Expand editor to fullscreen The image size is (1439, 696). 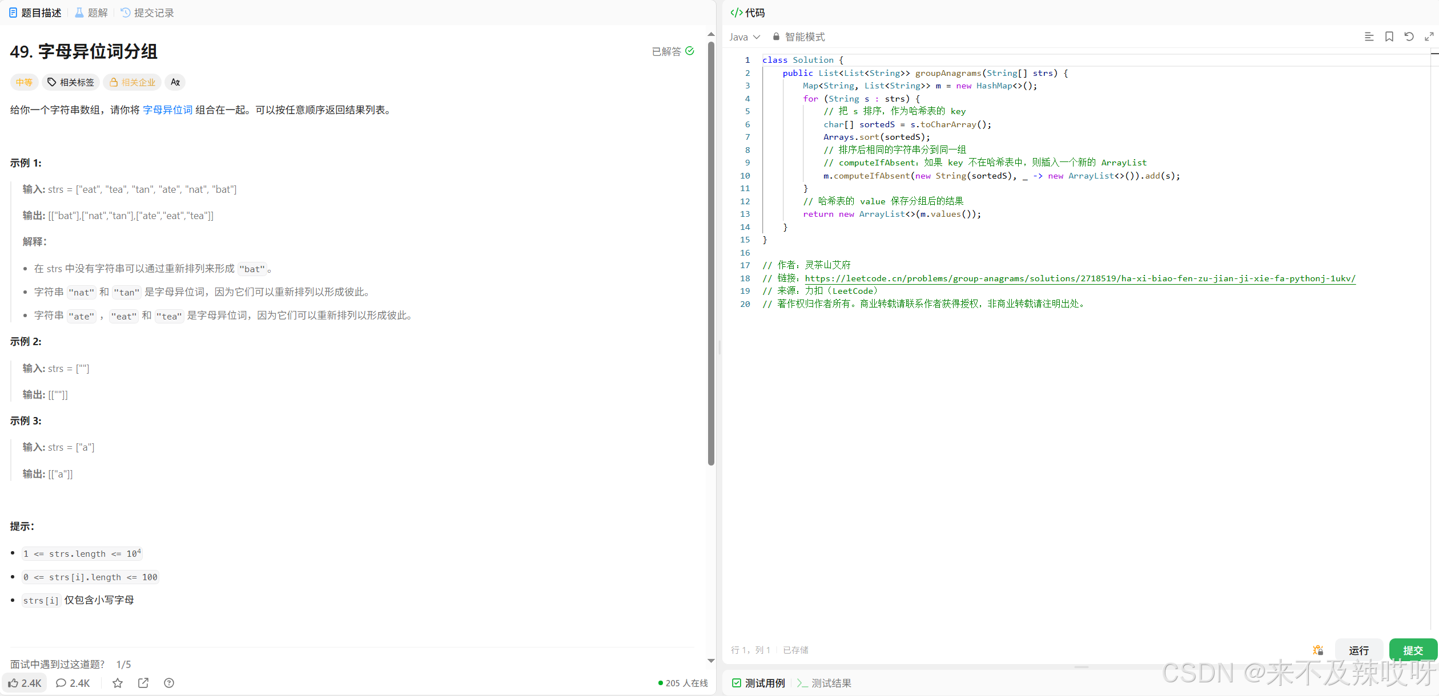[x=1429, y=37]
